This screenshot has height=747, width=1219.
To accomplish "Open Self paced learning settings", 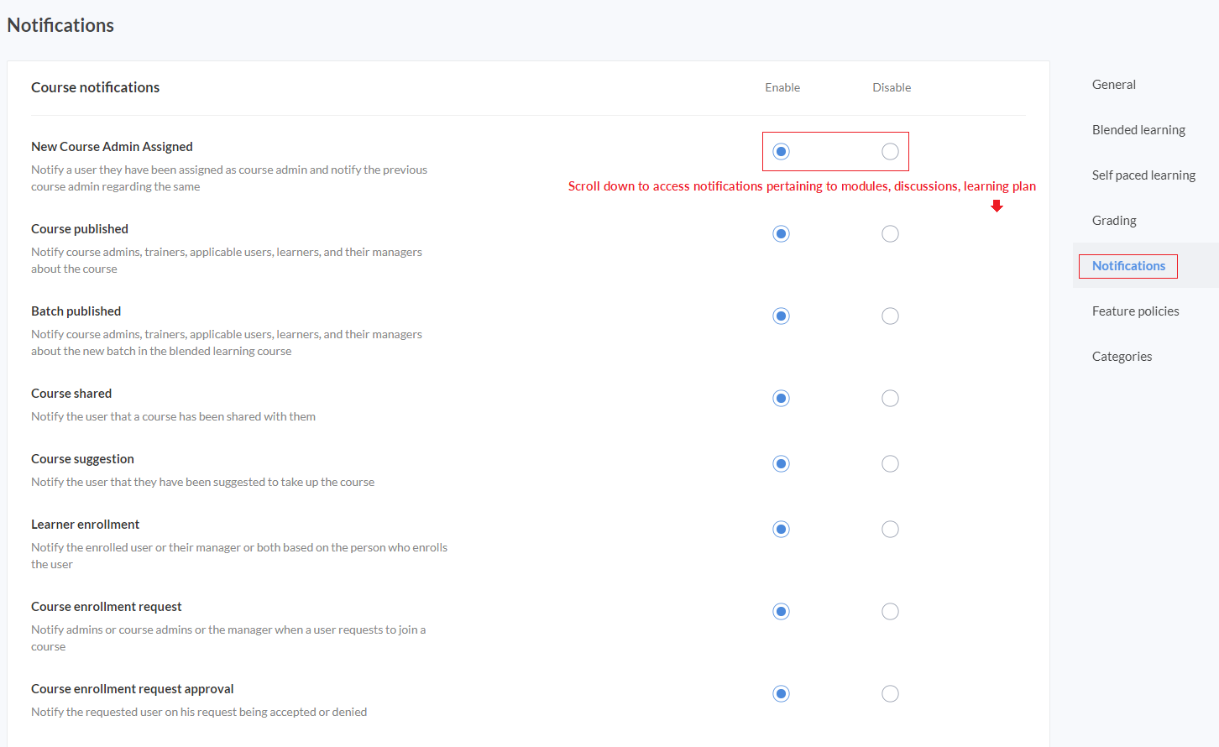I will (1143, 175).
